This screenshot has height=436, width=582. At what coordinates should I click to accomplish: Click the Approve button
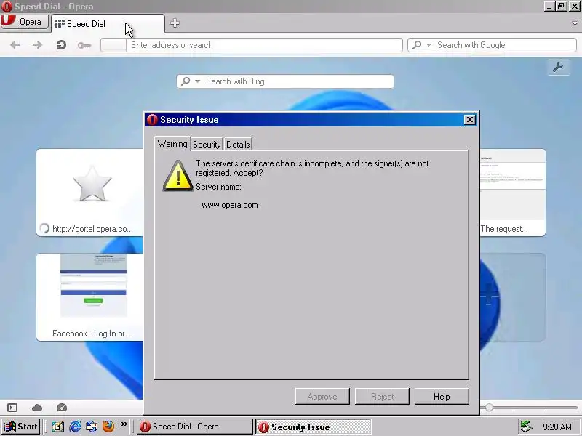(x=322, y=397)
